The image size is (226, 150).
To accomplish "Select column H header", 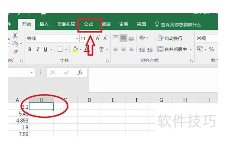I will tap(185, 100).
